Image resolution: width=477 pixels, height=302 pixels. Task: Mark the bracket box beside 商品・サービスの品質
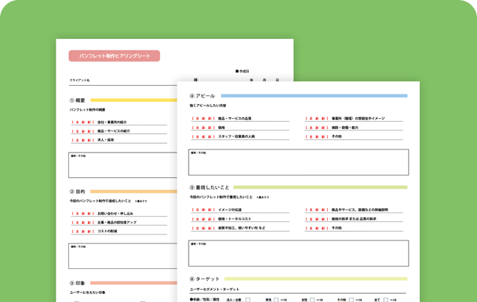(203, 118)
